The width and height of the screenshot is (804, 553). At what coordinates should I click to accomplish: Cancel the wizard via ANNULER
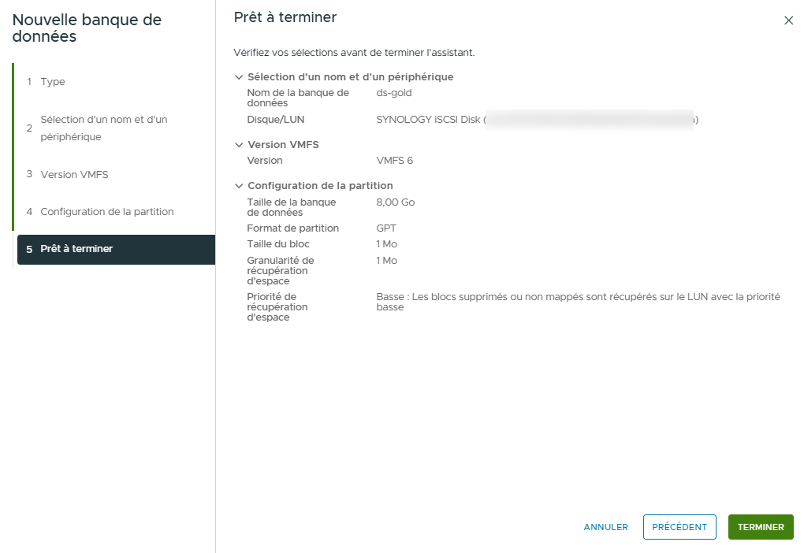(605, 527)
